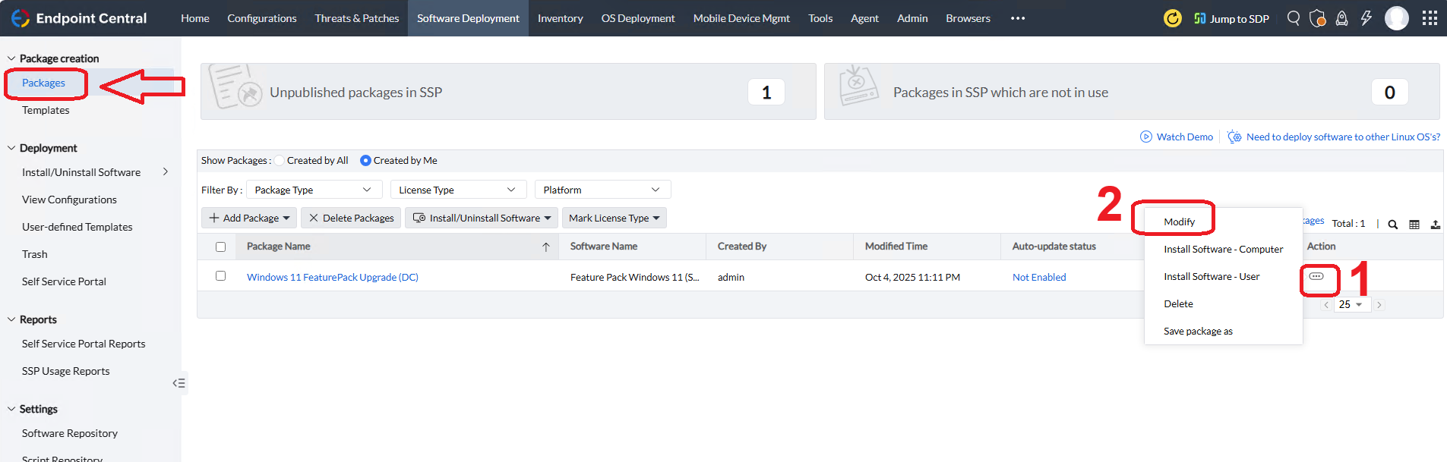
Task: Open the header search magnifier icon
Action: tap(1293, 18)
